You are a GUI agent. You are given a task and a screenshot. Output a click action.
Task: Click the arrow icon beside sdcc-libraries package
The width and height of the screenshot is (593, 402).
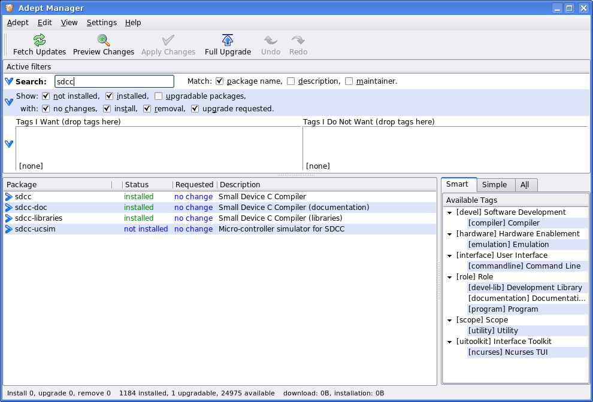pos(9,218)
